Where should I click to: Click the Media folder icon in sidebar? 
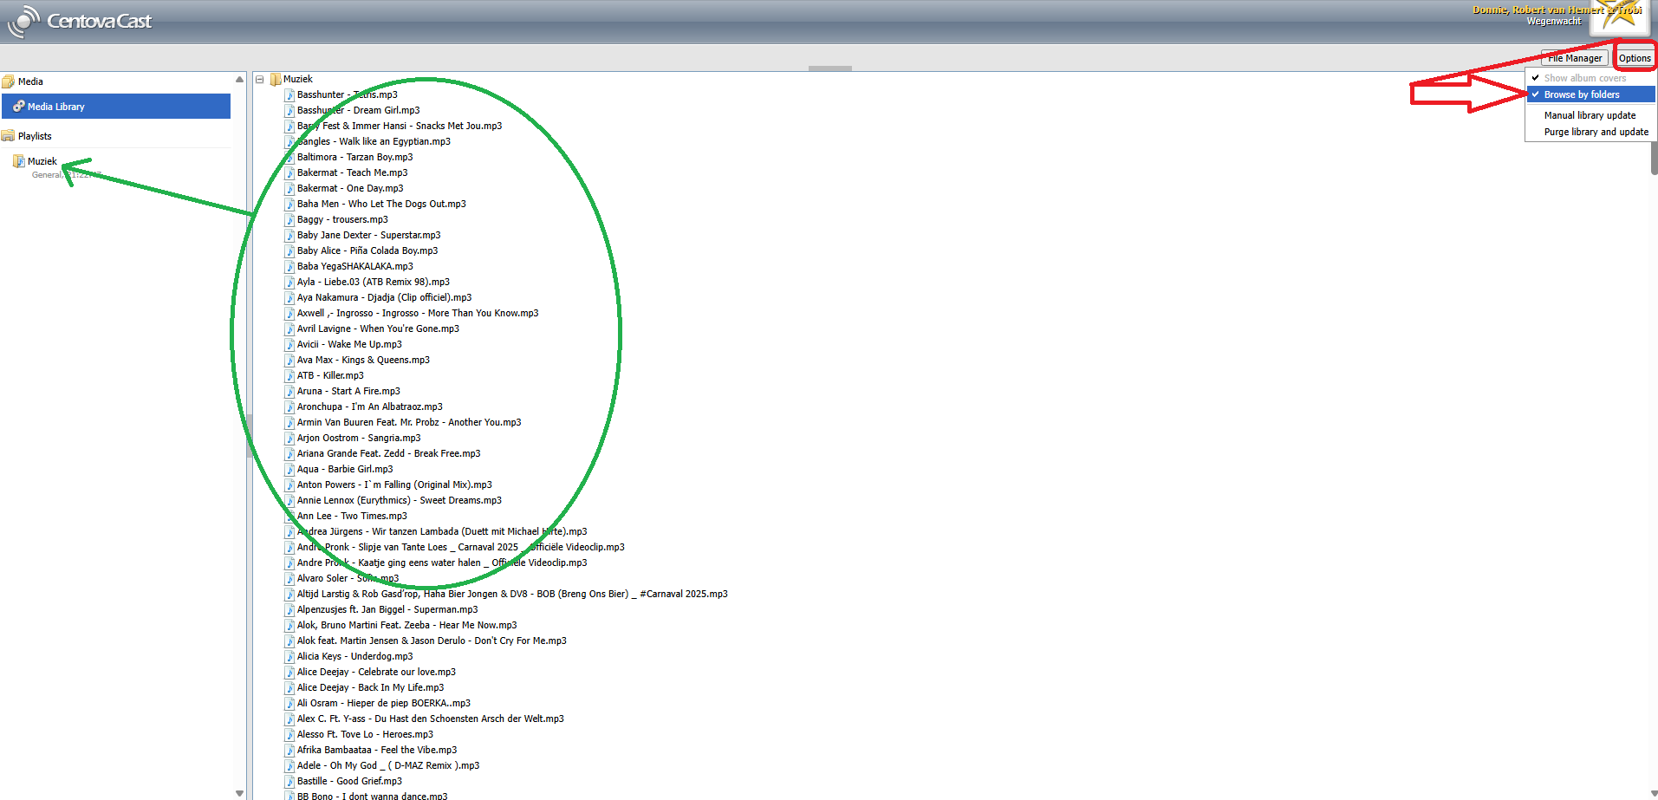click(9, 81)
